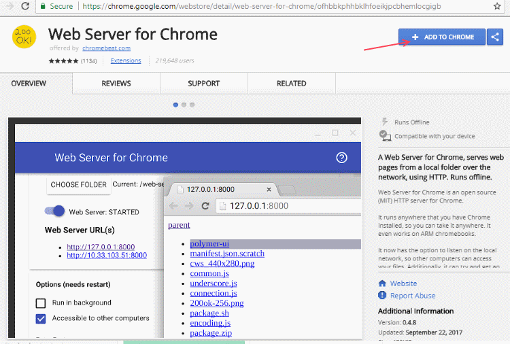Click the five-star rating
Image resolution: width=510 pixels, height=344 pixels.
coord(63,61)
